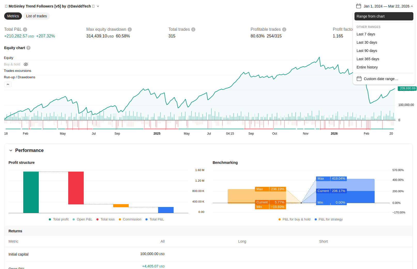417x269 pixels.
Task: Click the Total P&L info icon
Action: tap(25, 29)
